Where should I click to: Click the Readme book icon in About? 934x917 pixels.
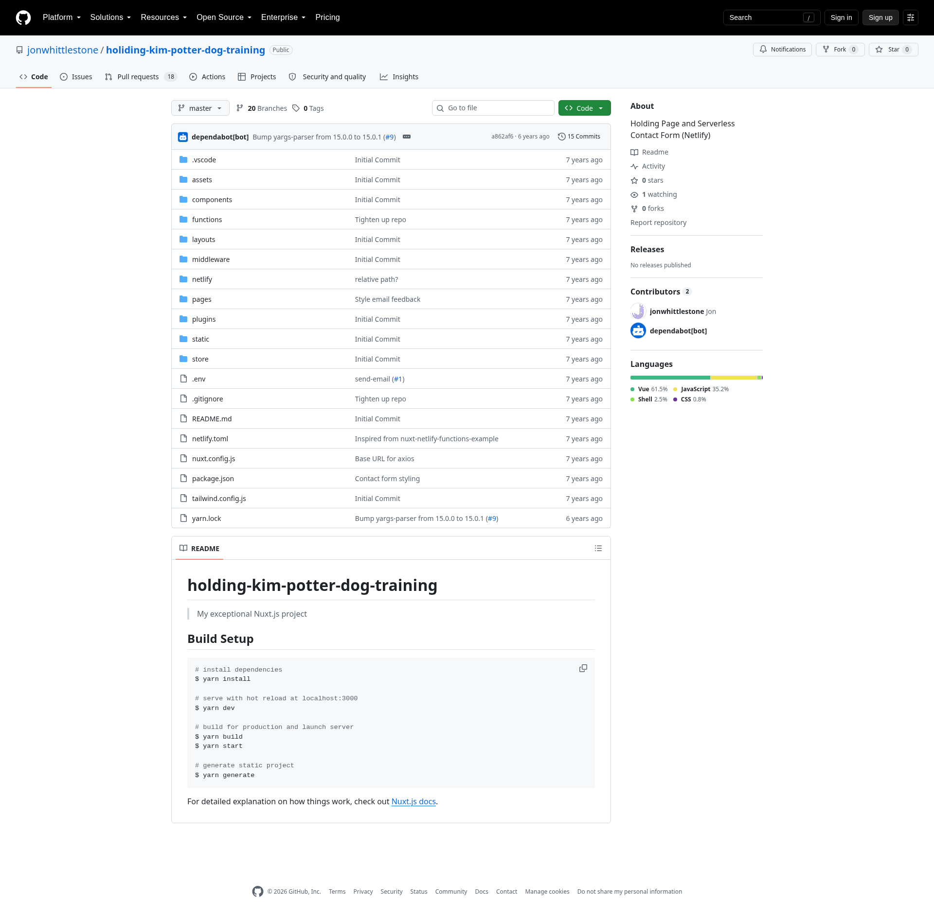click(634, 152)
